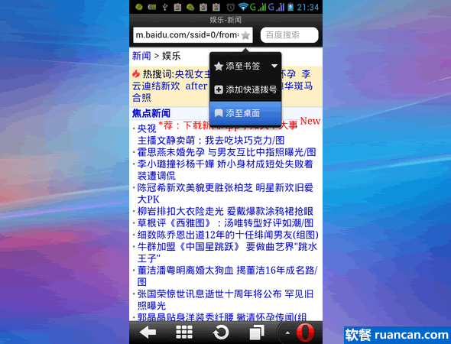Open article 细数陈乔恩出道12年的十任绯闻男友
This screenshot has height=344, width=451.
coord(228,235)
